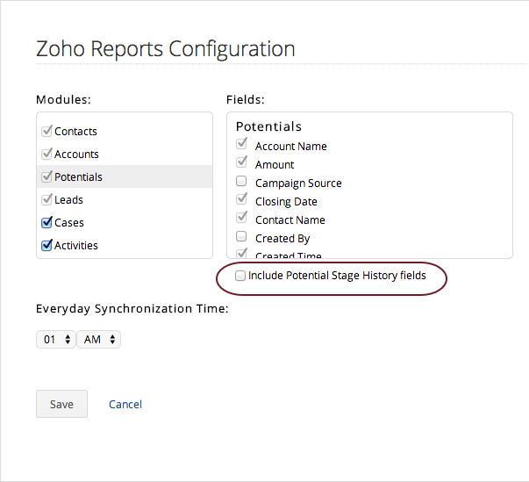Screen dimensions: 529x482
Task: Click the Save button
Action: (x=61, y=404)
